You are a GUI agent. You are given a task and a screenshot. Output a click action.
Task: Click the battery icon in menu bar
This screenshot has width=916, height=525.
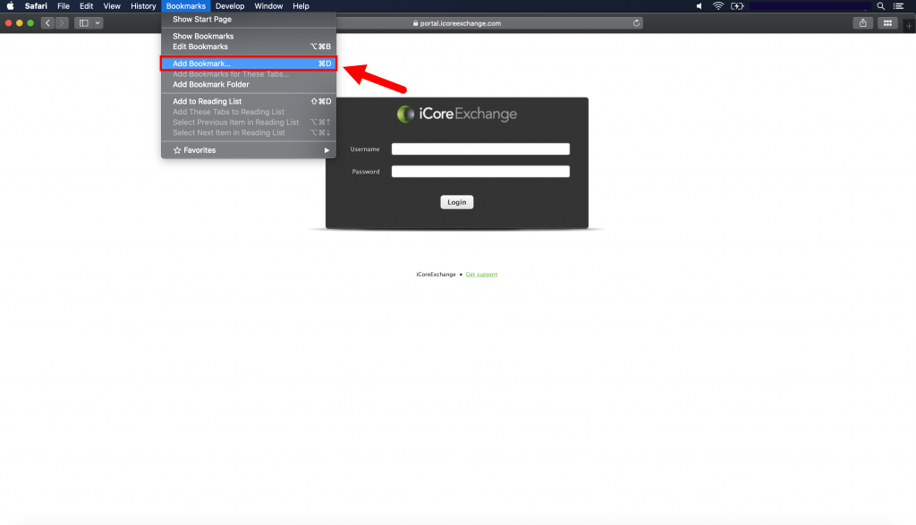[737, 6]
